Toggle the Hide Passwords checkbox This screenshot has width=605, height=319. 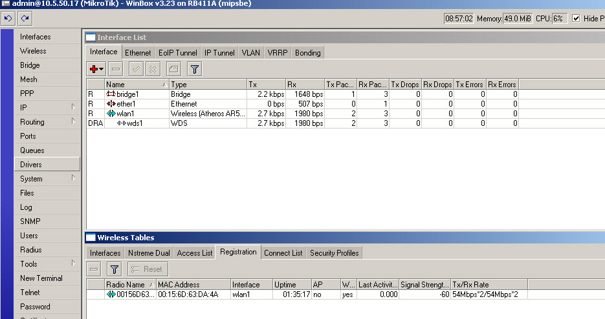coord(576,18)
